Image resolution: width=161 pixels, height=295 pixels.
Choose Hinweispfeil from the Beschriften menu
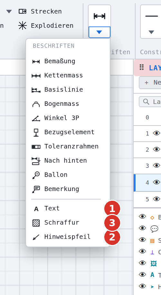point(68,237)
